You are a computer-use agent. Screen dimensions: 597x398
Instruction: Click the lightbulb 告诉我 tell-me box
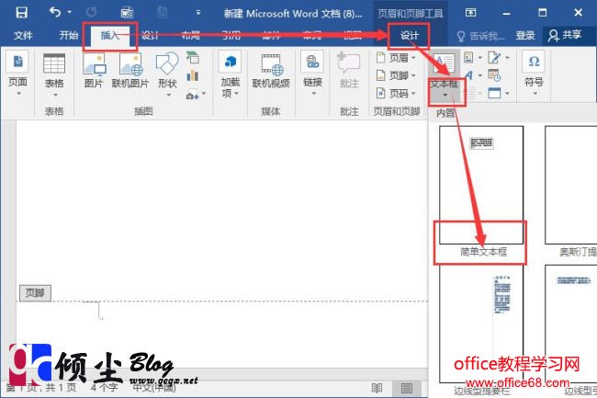point(481,36)
